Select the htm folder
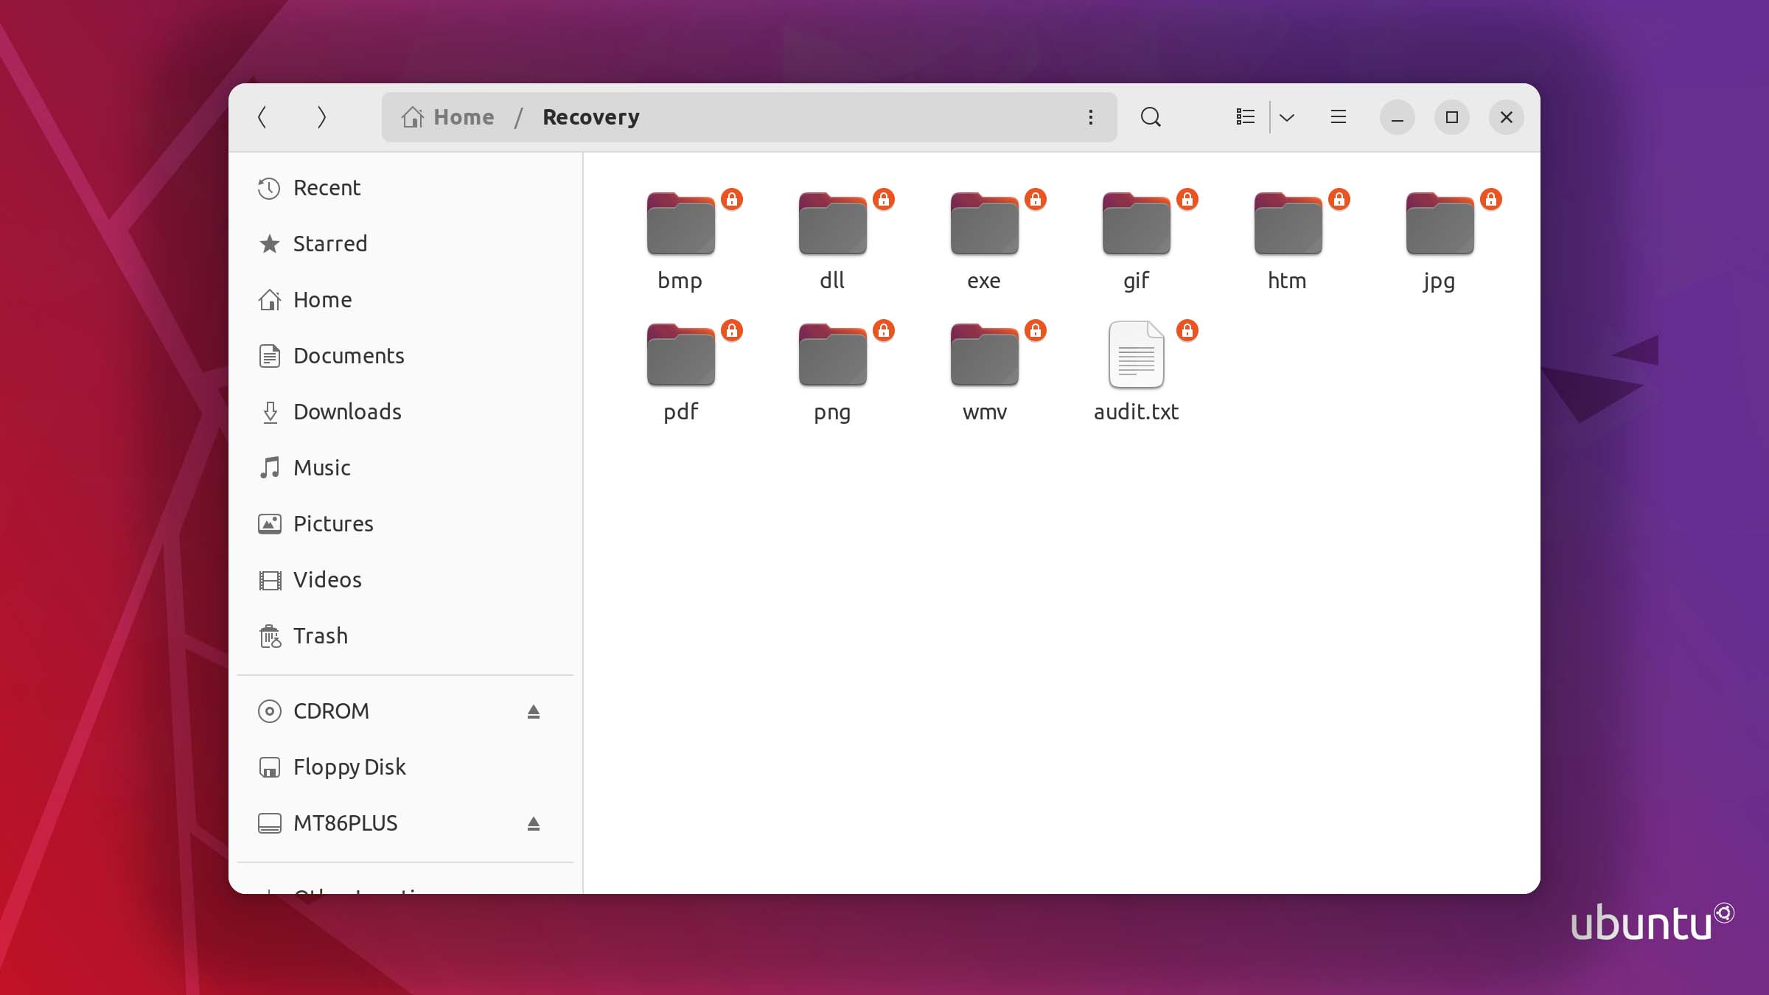Viewport: 1769px width, 995px height. click(x=1288, y=240)
